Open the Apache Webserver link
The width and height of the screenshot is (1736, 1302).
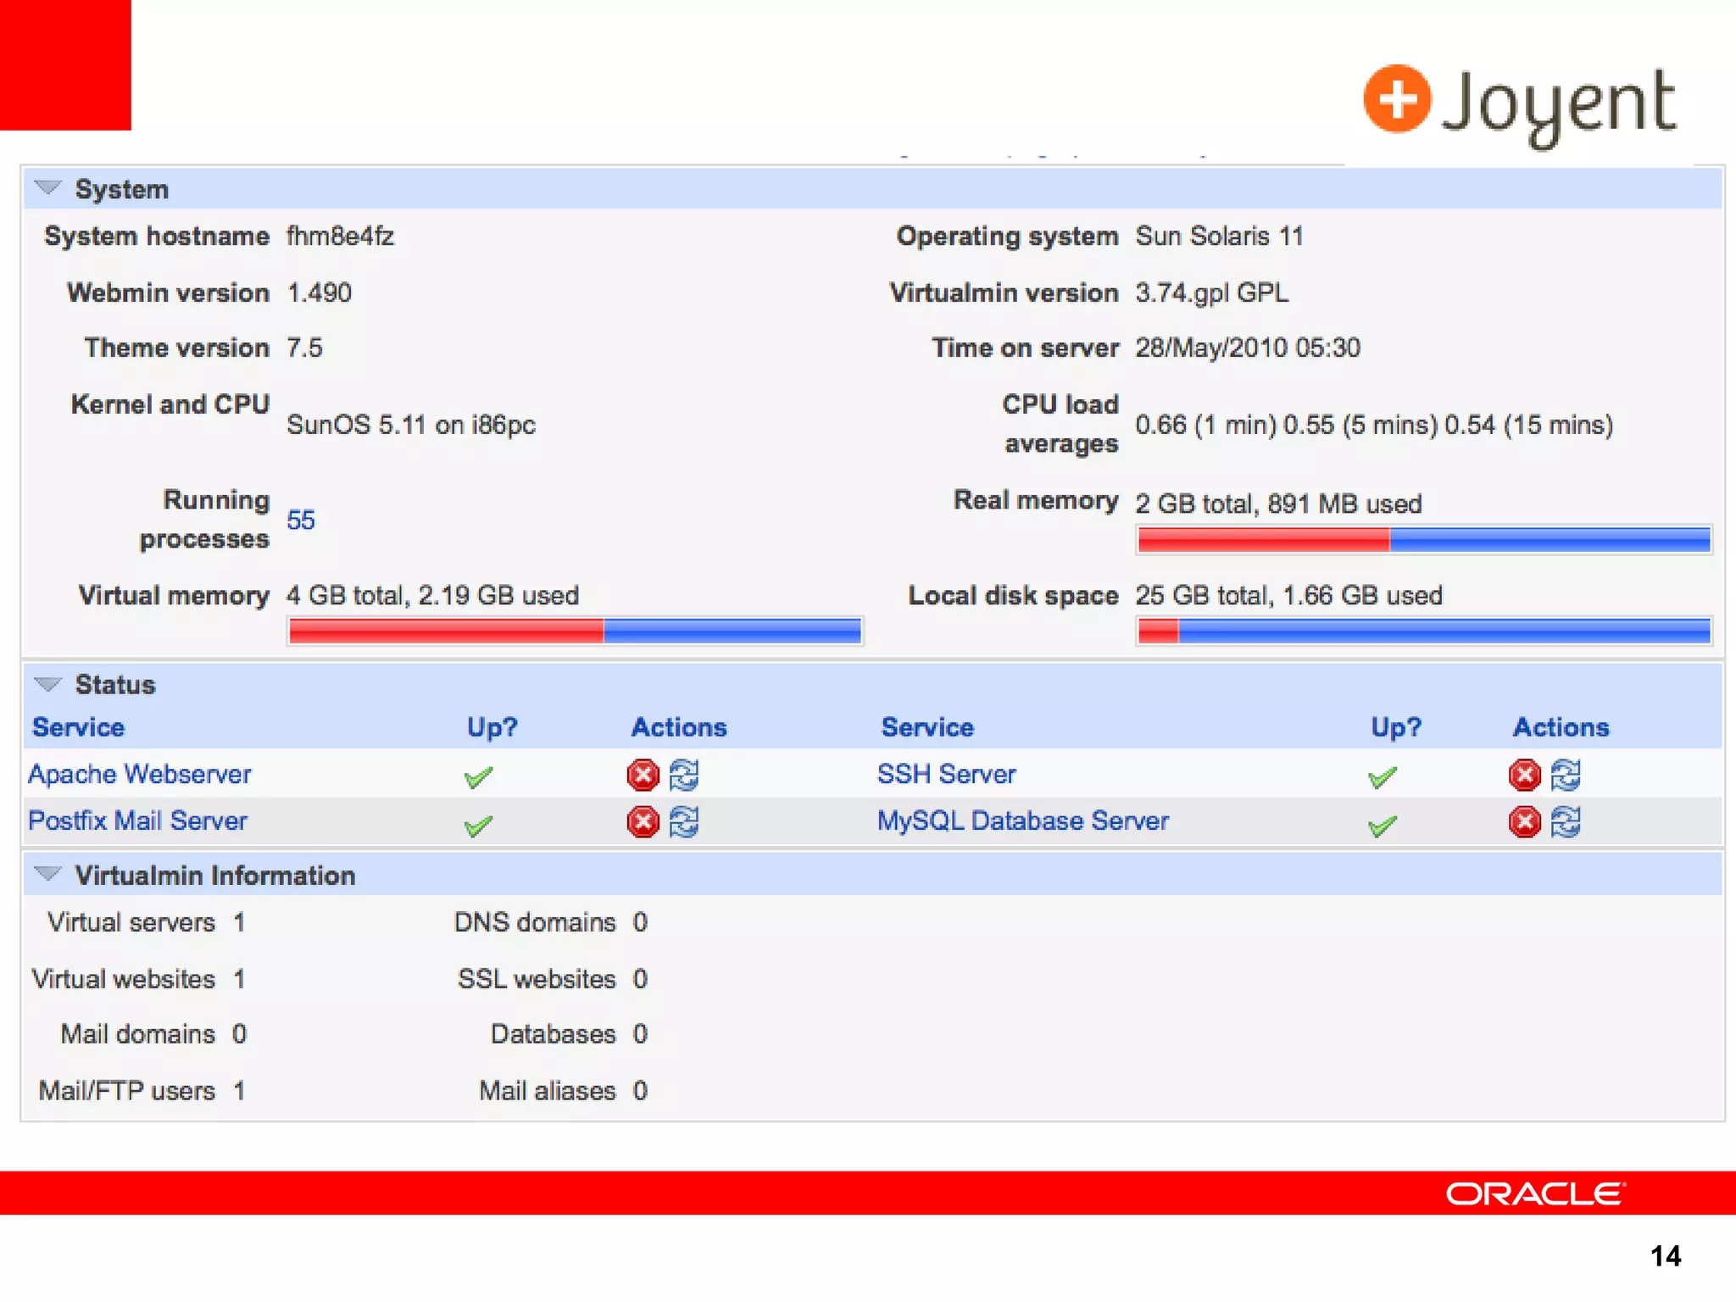(140, 774)
